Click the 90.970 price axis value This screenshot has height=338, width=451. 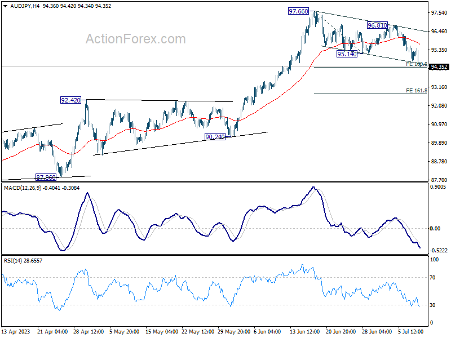[439, 124]
